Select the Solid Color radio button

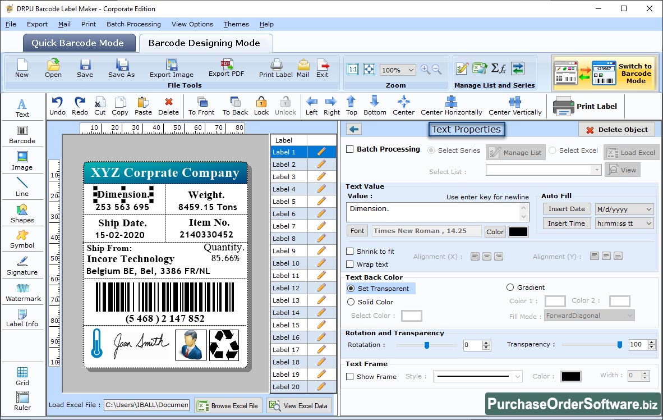351,302
